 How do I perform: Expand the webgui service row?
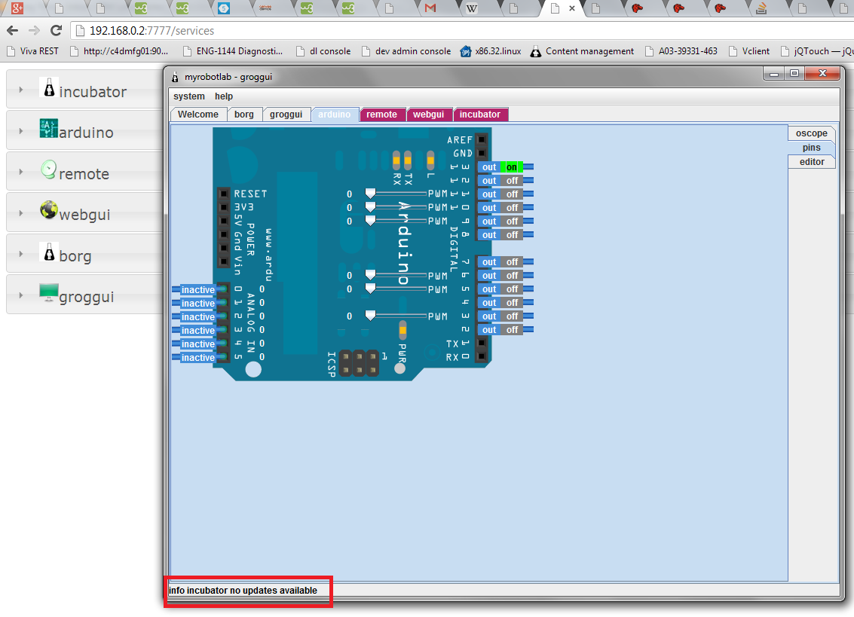[x=20, y=213]
